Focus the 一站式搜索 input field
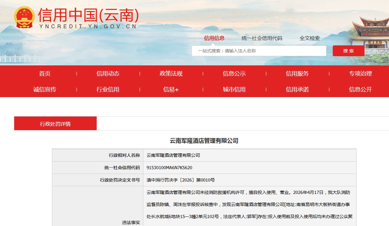Screen dimensions: 389x226 (259, 51)
